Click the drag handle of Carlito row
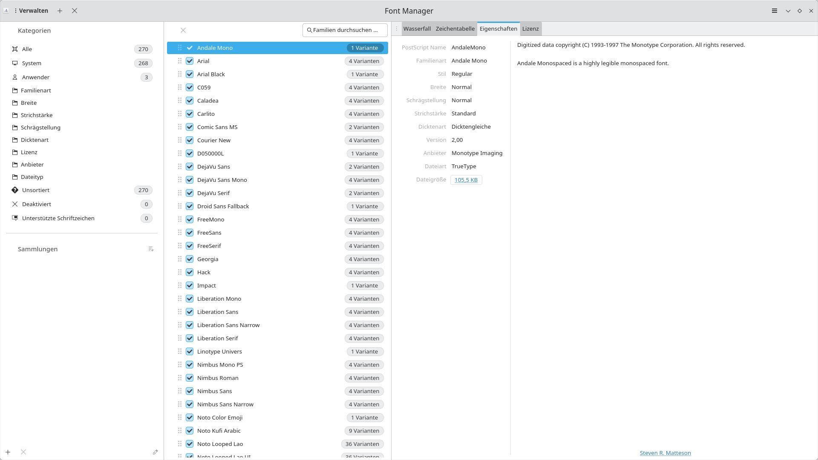The image size is (818, 460). [180, 114]
